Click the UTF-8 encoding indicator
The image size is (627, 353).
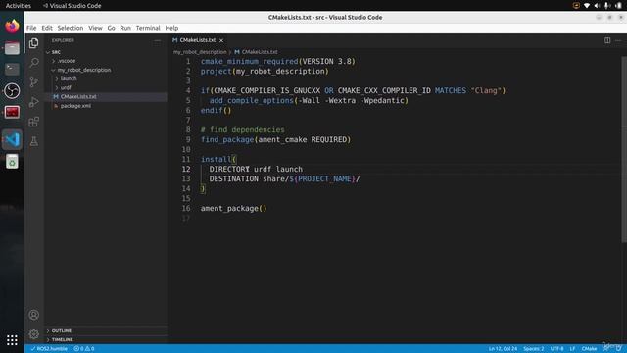tap(556, 349)
